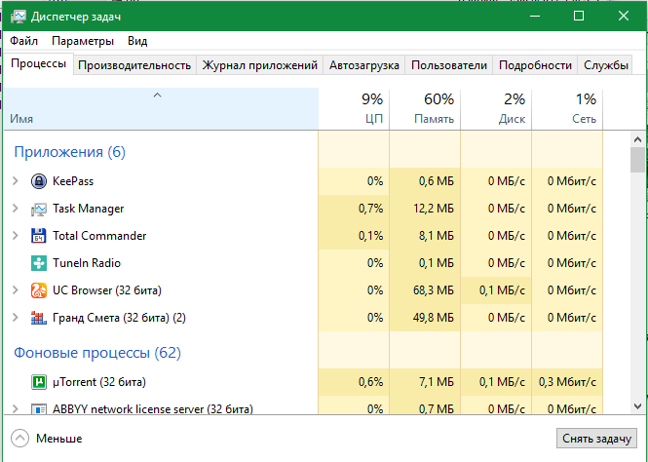Switch to the Производительность tab
Image resolution: width=648 pixels, height=462 pixels.
pos(133,65)
